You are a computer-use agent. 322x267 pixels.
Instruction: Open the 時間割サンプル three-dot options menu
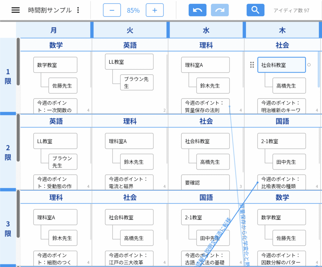point(78,10)
